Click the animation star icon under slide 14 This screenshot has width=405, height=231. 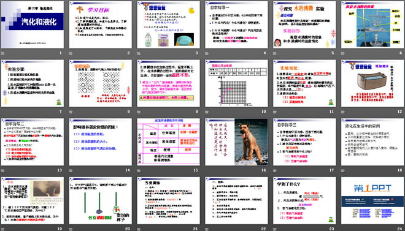pos(71,170)
